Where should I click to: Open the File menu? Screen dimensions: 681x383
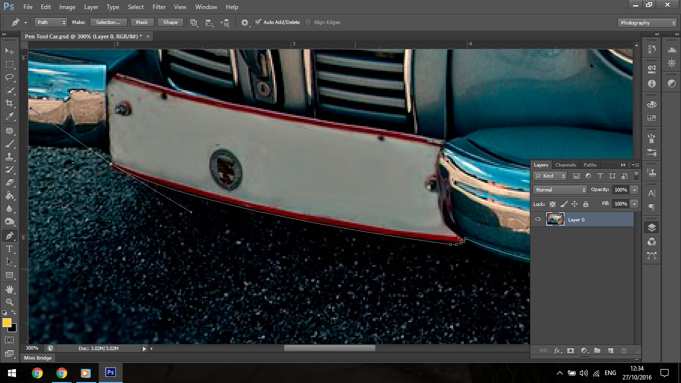(28, 7)
